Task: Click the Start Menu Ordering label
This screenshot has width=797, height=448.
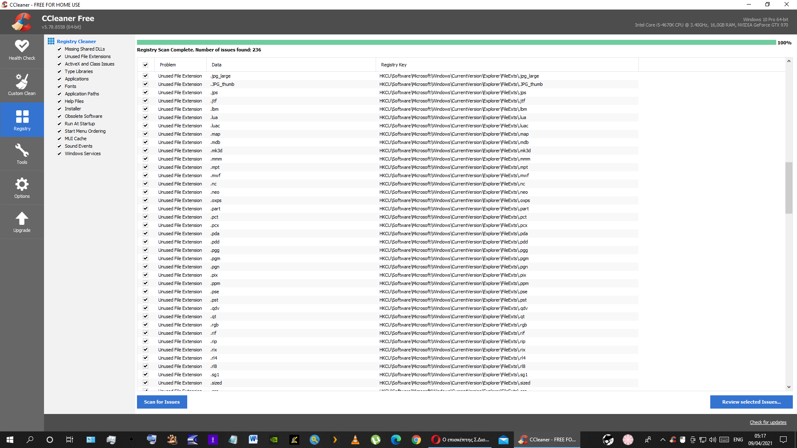Action: pos(85,131)
